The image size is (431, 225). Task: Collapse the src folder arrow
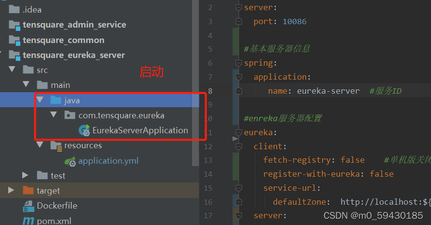[12, 69]
